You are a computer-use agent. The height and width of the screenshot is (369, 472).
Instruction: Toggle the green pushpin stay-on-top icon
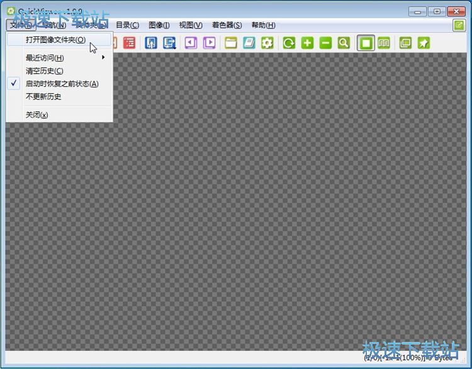click(x=424, y=43)
